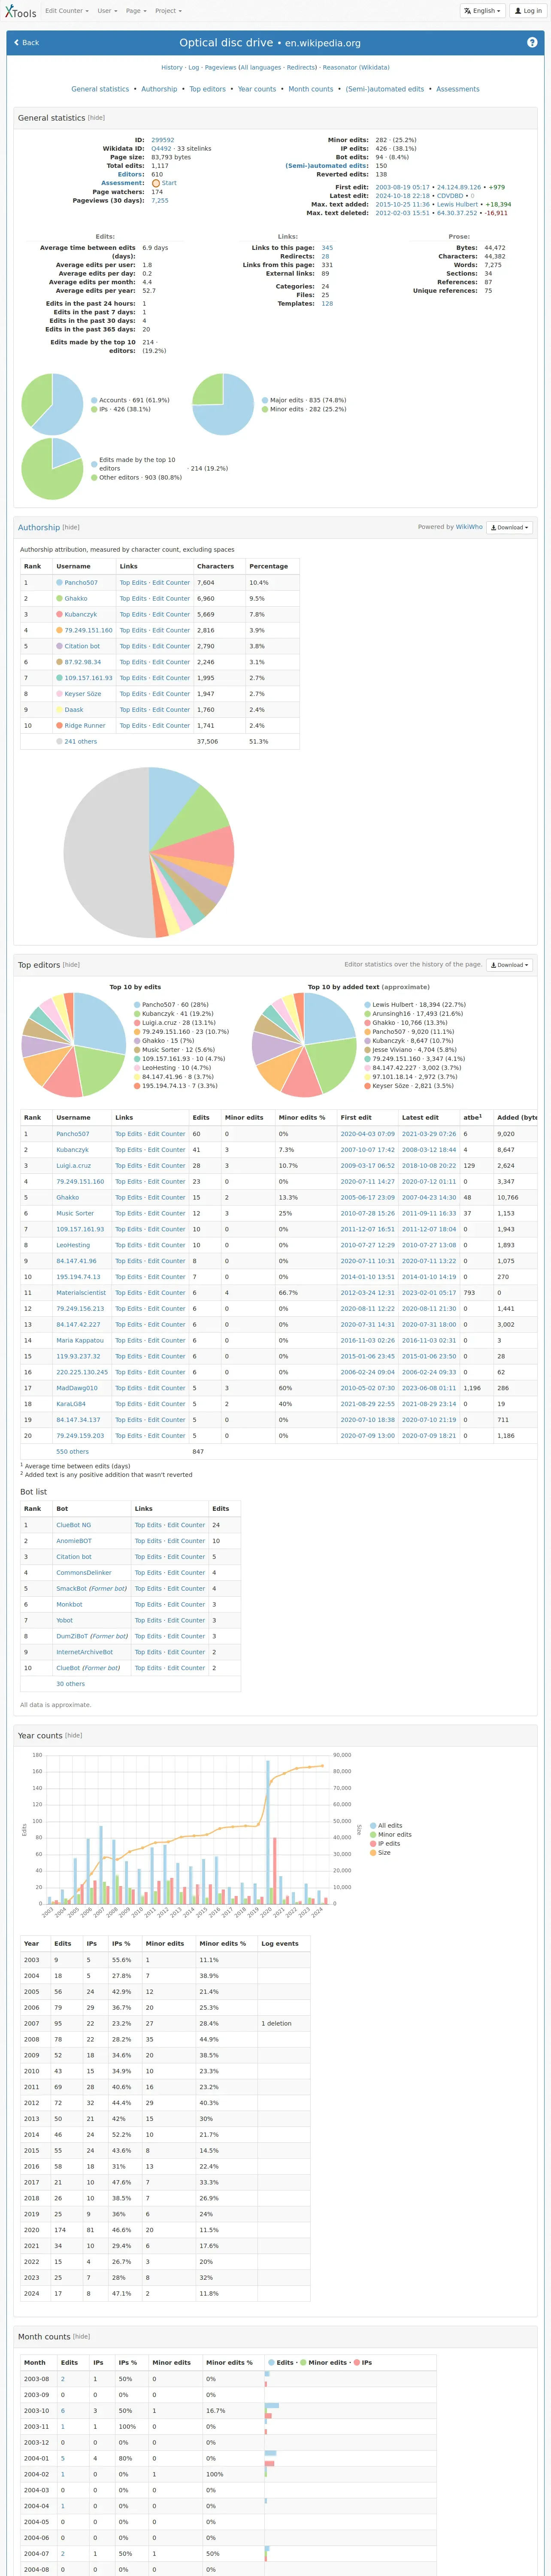Click Ghakko color dot in Authorship table

tap(59, 598)
